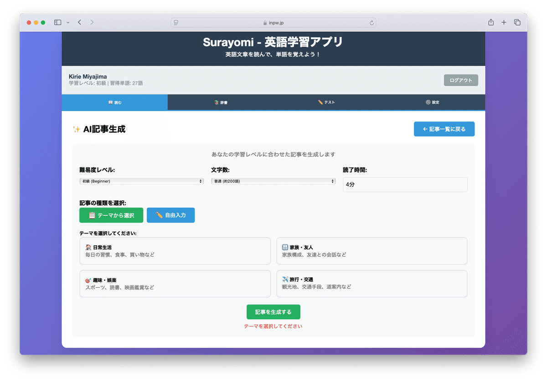This screenshot has height=381, width=547.
Task: Open the 文字数 dropdown
Action: (273, 181)
